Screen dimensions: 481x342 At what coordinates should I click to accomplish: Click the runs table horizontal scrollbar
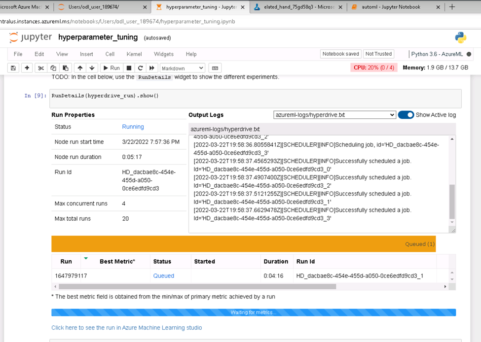coord(197,286)
